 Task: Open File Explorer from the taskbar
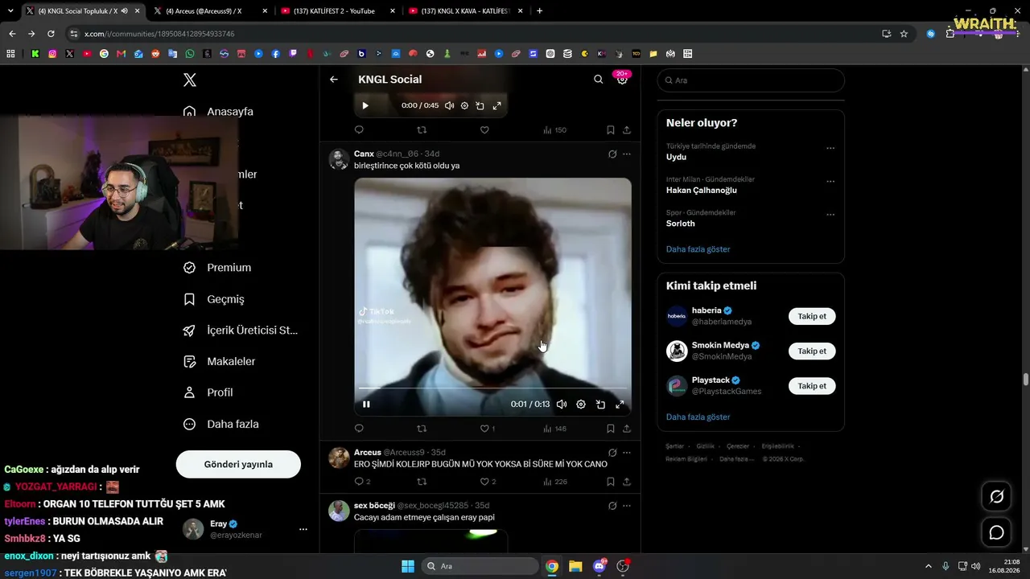575,566
